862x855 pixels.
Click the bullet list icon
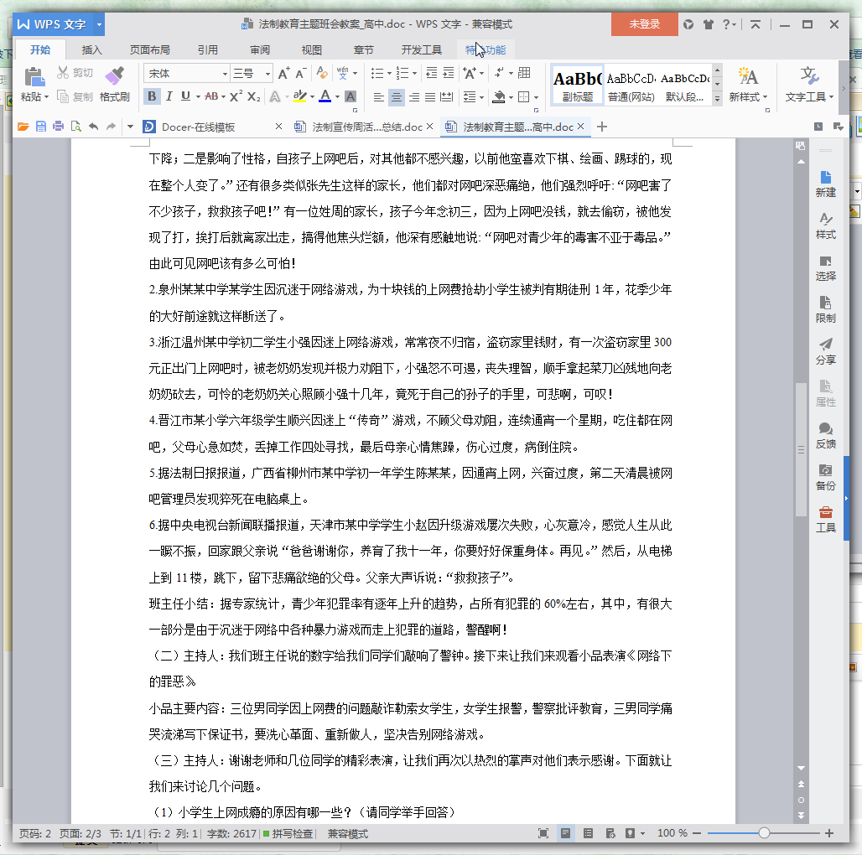(x=377, y=74)
